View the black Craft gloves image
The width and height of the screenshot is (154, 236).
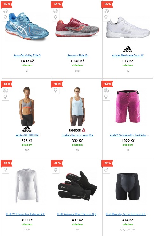pos(77,186)
